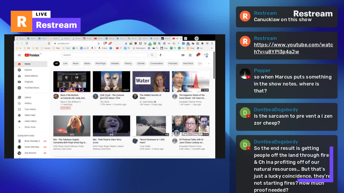This screenshot has height=193, width=344.
Task: Click Dr. Sam Bailey channel avatar
Action: pos(135,96)
